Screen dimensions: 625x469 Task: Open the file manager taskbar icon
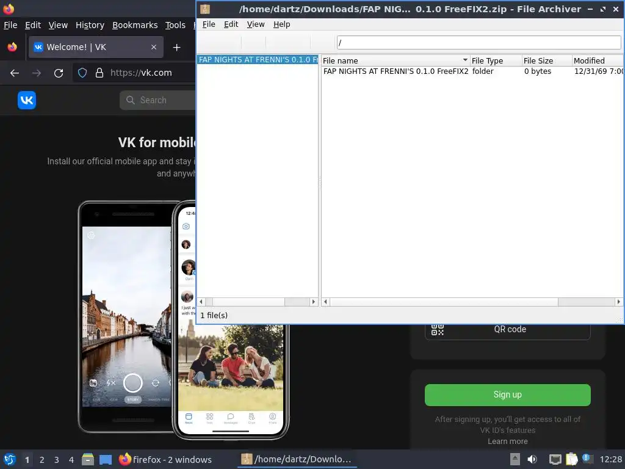coord(88,459)
